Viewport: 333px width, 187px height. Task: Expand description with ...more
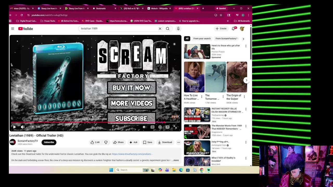[x=175, y=160]
